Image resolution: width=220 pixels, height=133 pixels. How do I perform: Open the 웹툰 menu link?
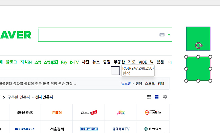click(160, 62)
